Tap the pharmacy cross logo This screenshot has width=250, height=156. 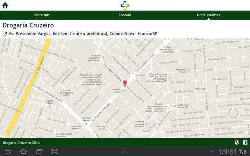coord(125,5)
